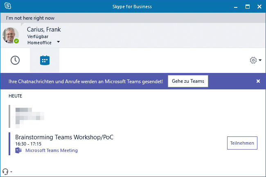This screenshot has height=177, width=266.
Task: Click the Skype logo icon in title bar
Action: coord(8,6)
